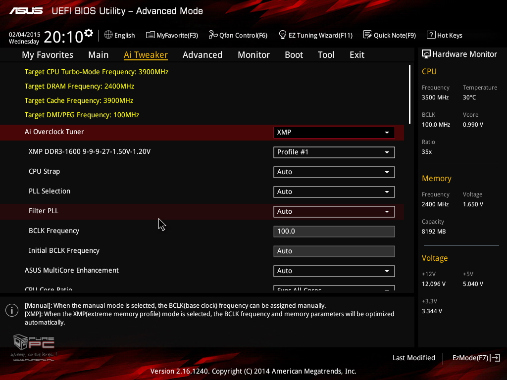Viewport: 507px width, 380px height.
Task: Select the BCLK Frequency label
Action: pyautogui.click(x=54, y=231)
